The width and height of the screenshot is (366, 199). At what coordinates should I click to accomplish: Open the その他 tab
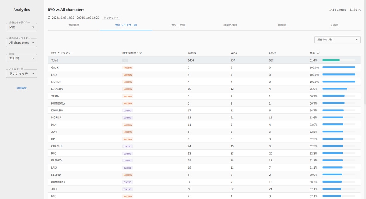335,25
